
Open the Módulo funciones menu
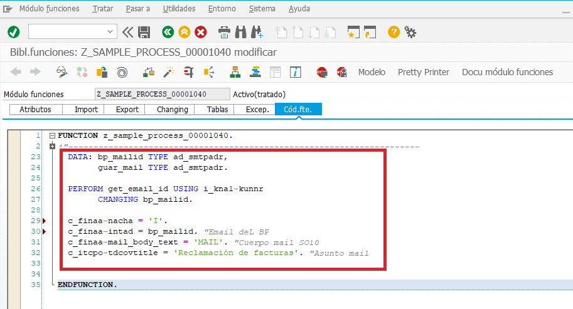pyautogui.click(x=50, y=9)
